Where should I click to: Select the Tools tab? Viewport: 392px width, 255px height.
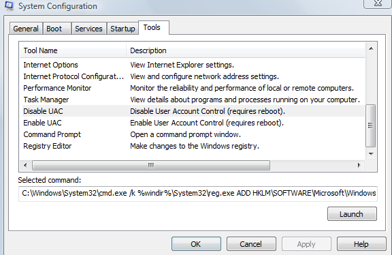tap(153, 27)
